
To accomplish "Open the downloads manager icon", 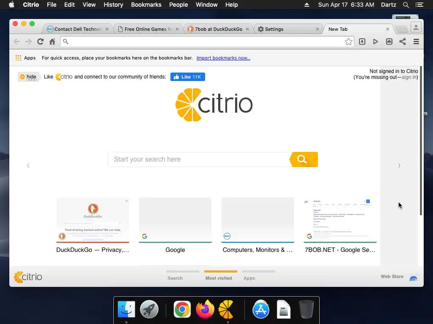I will 362,42.
